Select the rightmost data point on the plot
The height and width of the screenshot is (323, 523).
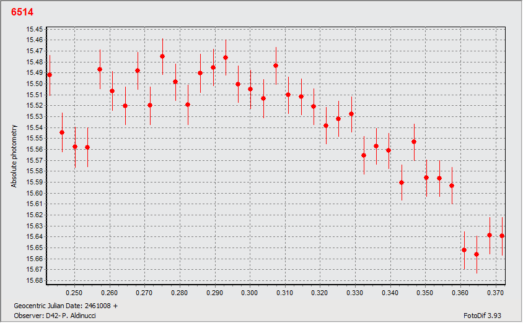click(502, 236)
